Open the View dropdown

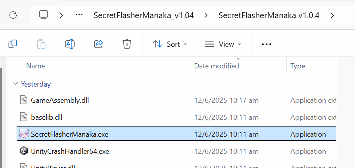coord(223,44)
